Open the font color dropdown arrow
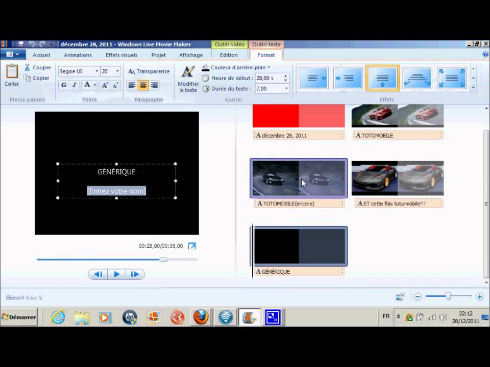This screenshot has height=367, width=490. click(x=95, y=85)
